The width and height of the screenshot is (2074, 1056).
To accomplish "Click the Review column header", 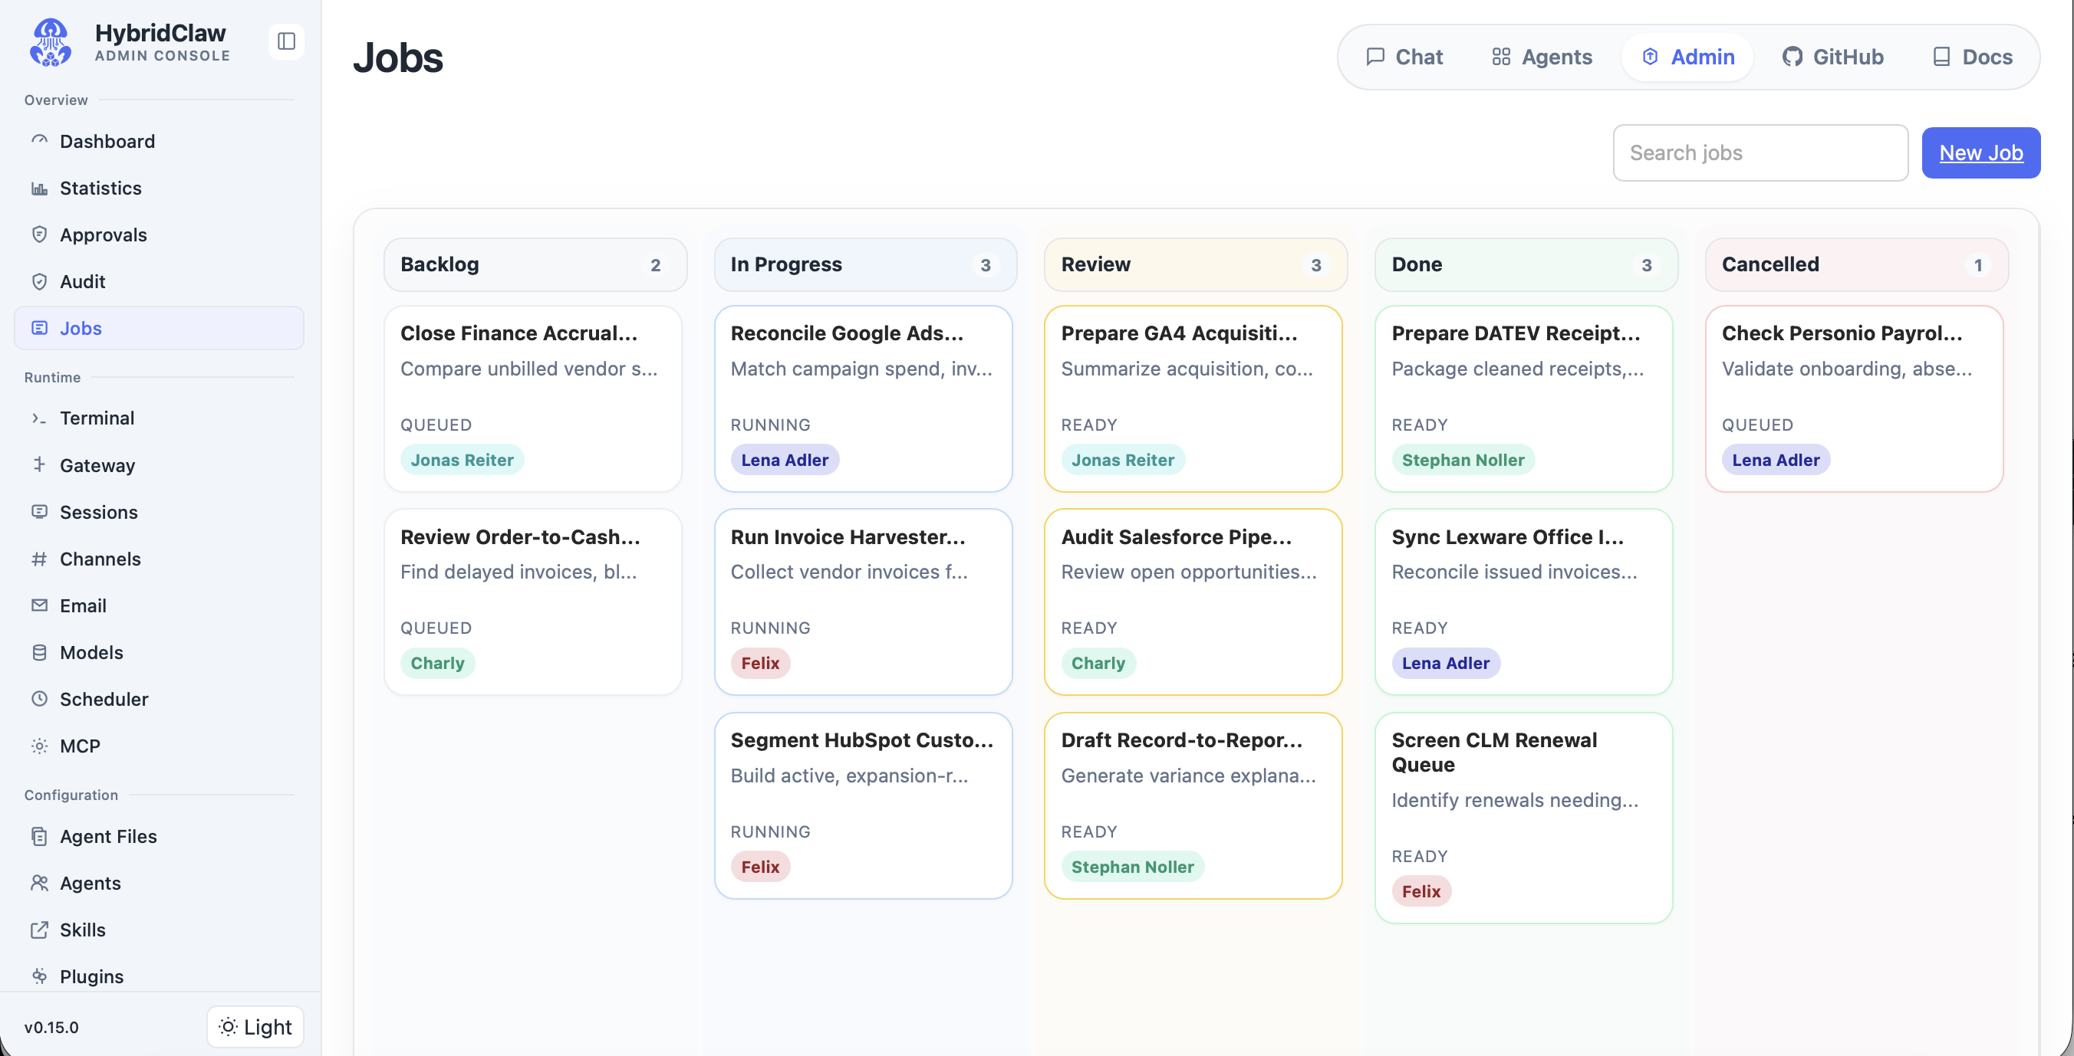I will pos(1196,264).
